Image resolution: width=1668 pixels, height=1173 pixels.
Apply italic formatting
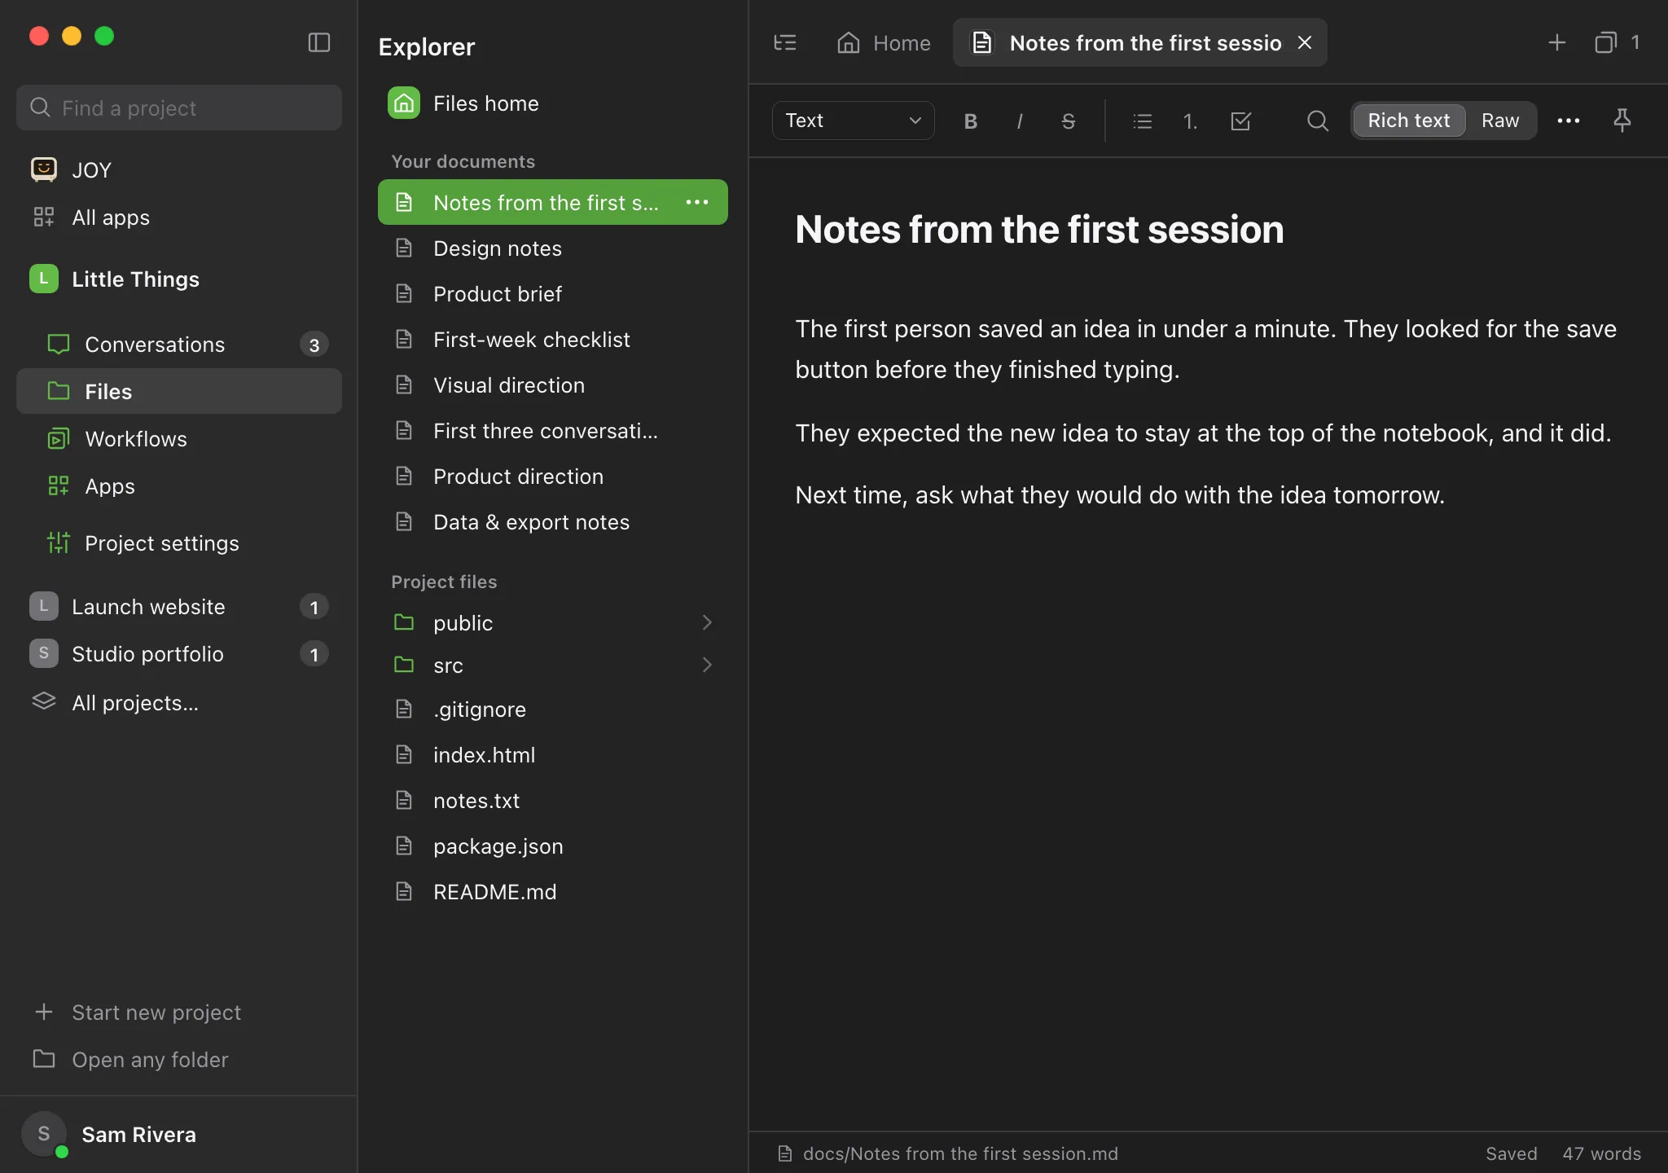pos(1019,121)
